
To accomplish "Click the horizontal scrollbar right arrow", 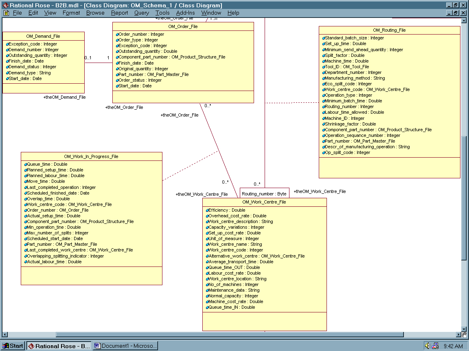I will [458, 335].
